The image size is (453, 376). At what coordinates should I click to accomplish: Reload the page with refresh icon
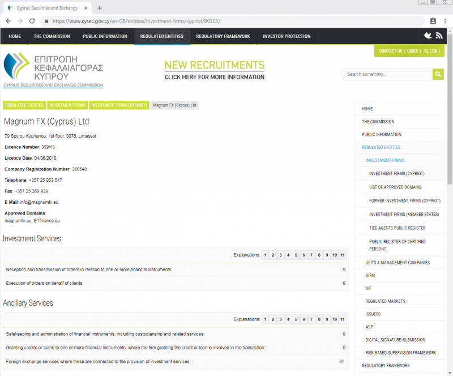click(x=32, y=21)
